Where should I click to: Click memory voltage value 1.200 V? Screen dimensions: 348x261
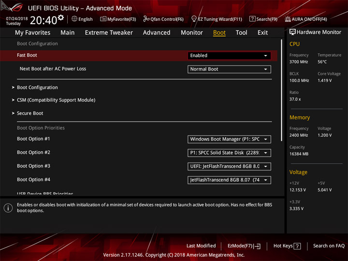click(x=324, y=135)
